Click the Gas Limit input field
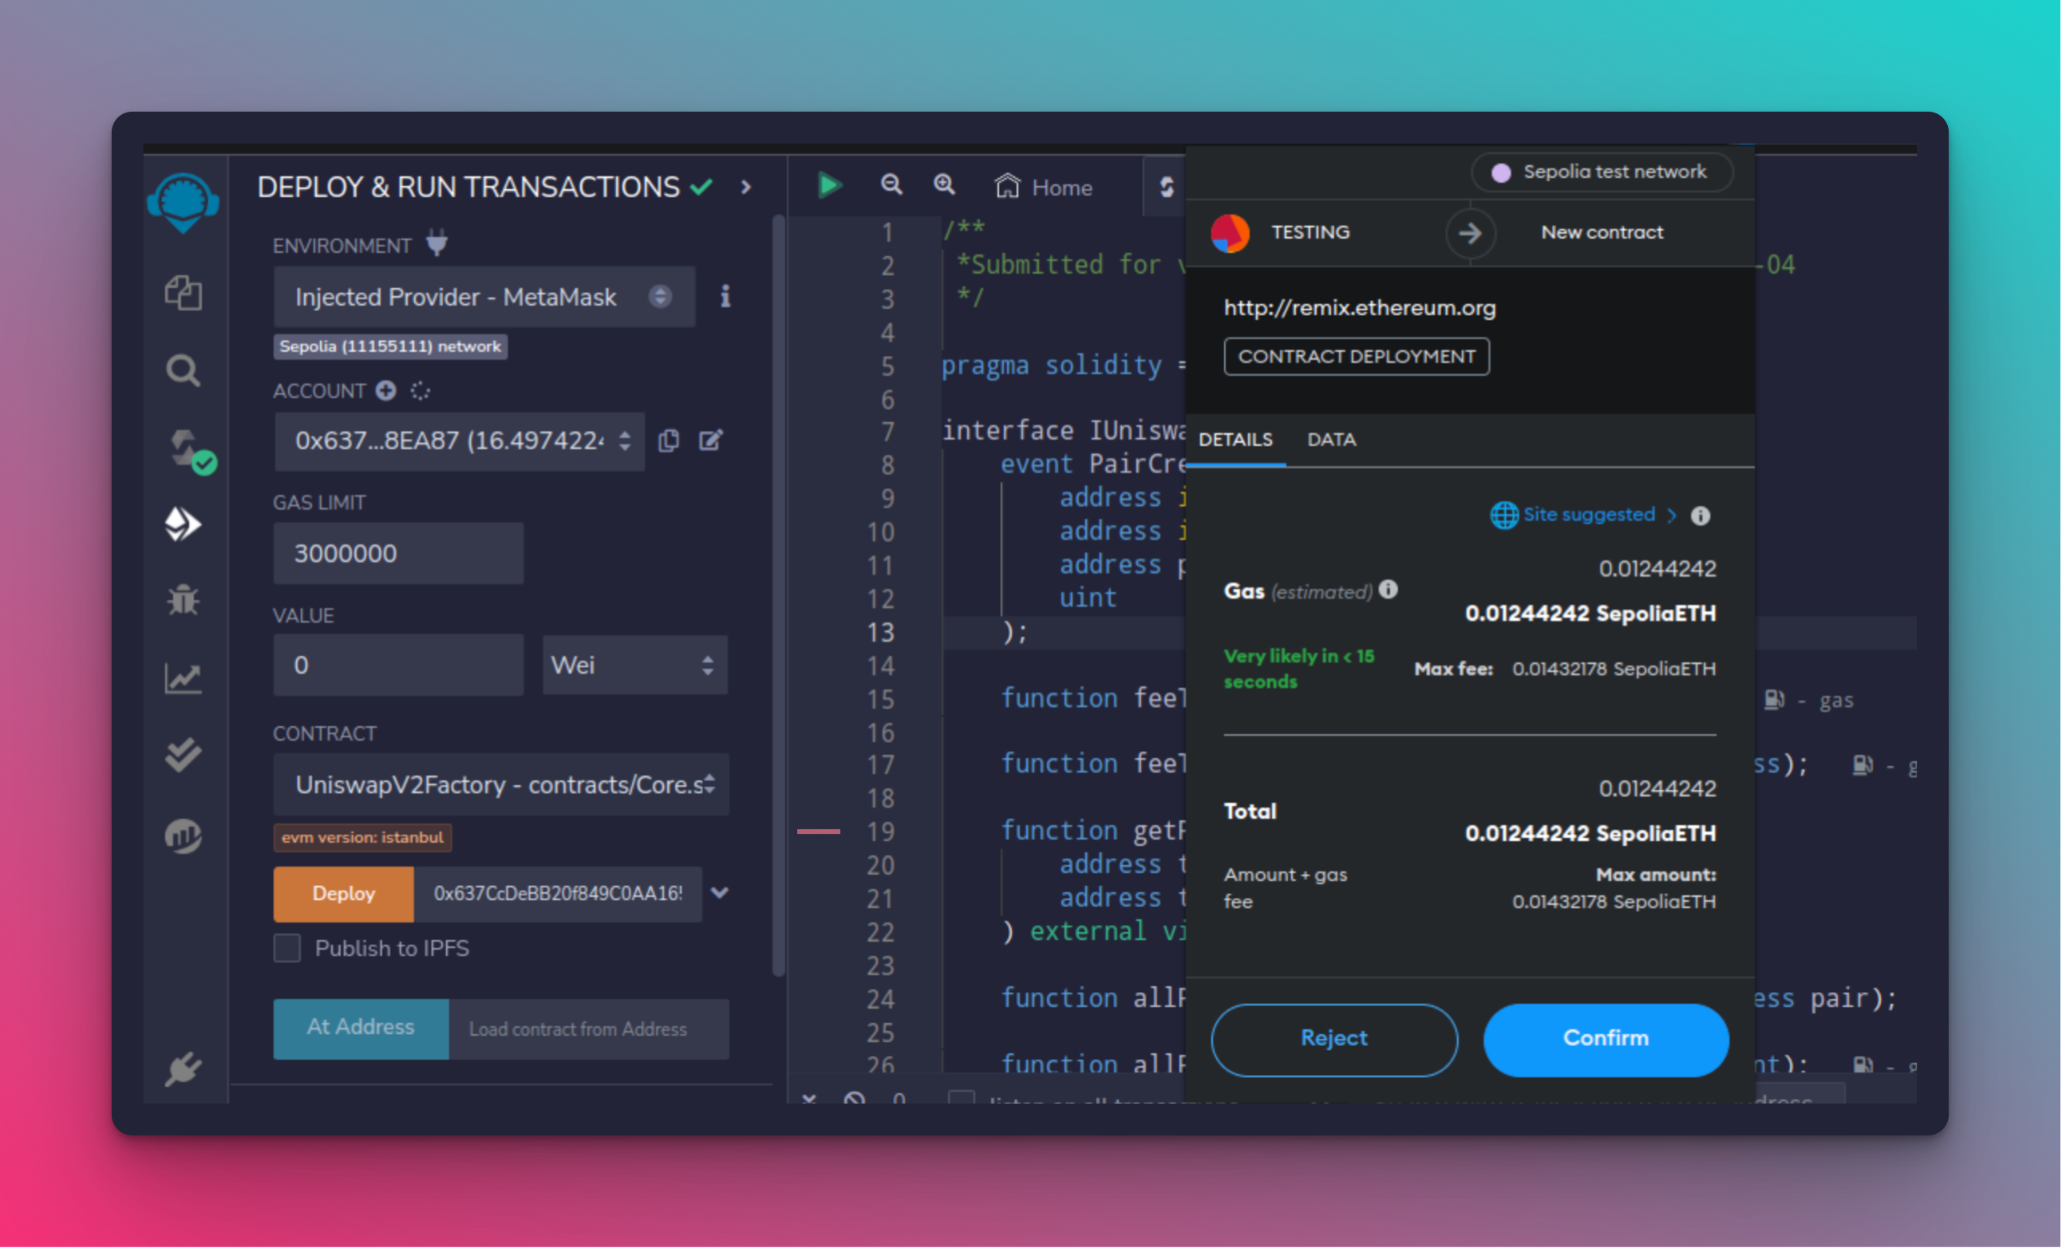The width and height of the screenshot is (2062, 1248). [398, 552]
